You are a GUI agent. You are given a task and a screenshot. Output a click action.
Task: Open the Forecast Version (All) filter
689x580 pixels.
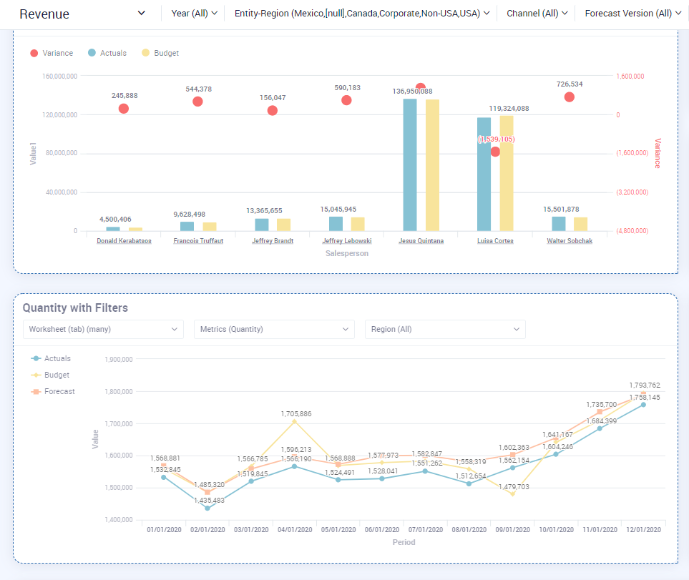[632, 14]
